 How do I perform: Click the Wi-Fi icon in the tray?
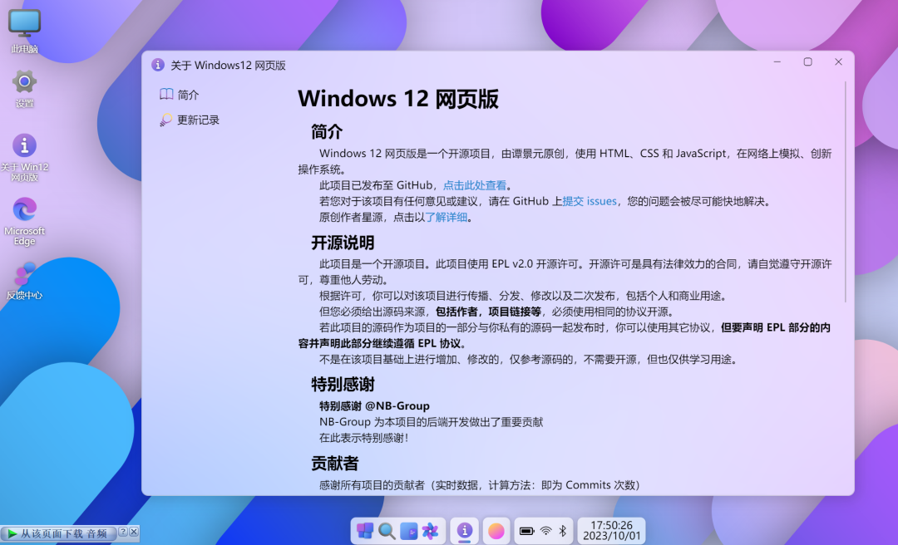point(545,531)
